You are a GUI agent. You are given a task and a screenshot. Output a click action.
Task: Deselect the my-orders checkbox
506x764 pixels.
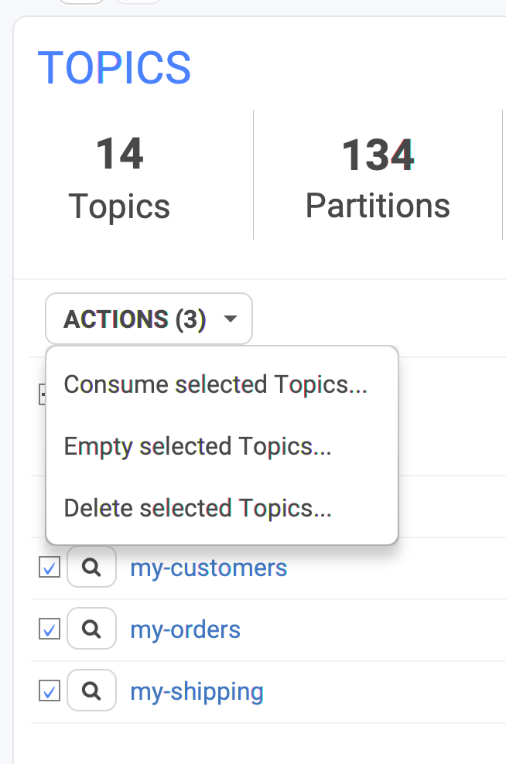(50, 629)
